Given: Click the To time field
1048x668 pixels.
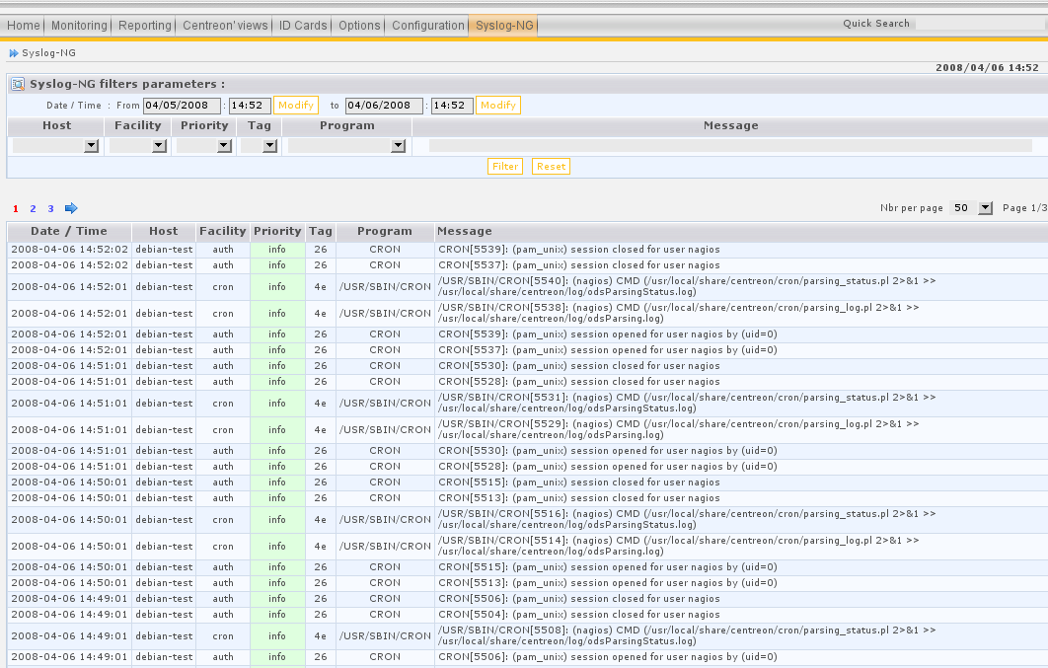Looking at the screenshot, I should click(x=453, y=106).
